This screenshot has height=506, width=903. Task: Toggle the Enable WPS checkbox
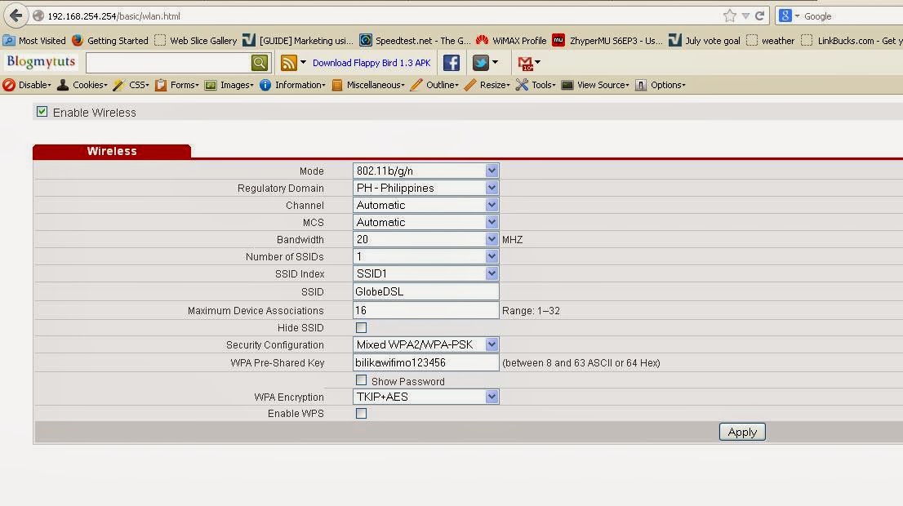[361, 413]
